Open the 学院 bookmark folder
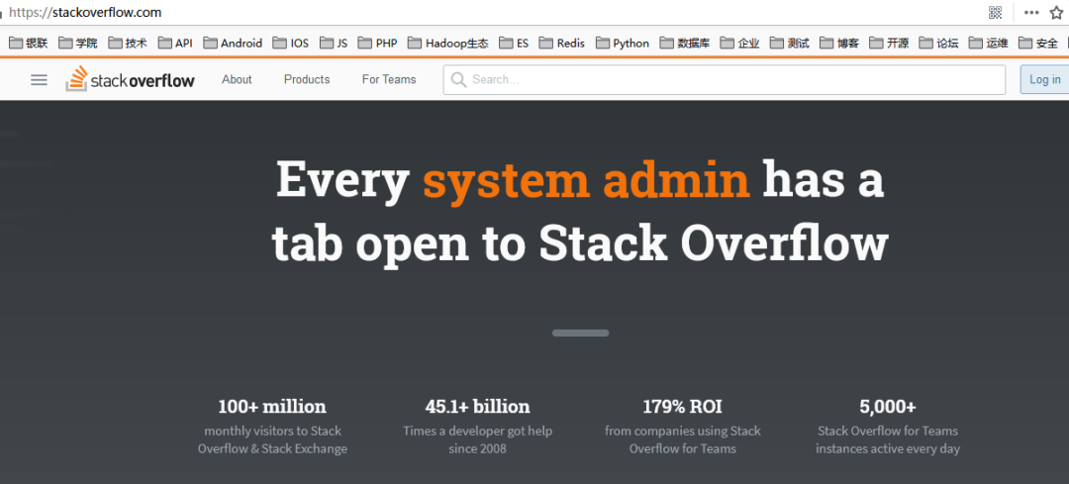Viewport: 1069px width, 484px height. [x=78, y=43]
